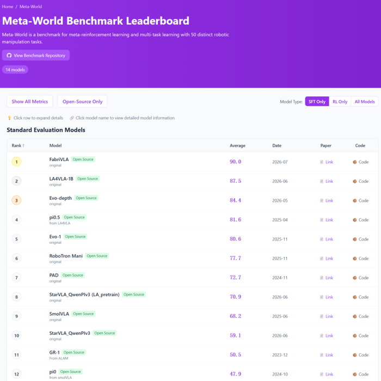Image resolution: width=381 pixels, height=381 pixels.
Task: Click the paper icon in SmolVLA row
Action: tap(322, 316)
